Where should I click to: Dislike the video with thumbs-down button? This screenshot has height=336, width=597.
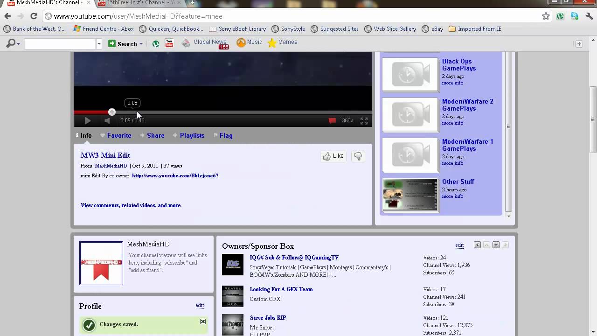click(x=358, y=156)
